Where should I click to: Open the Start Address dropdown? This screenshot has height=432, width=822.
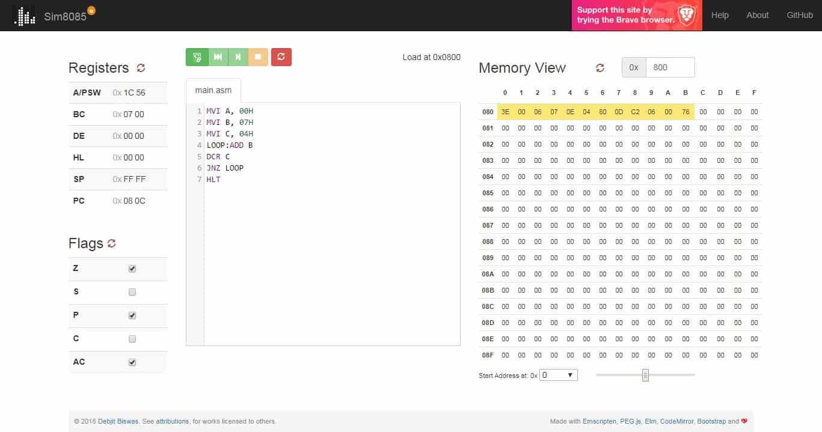(559, 374)
